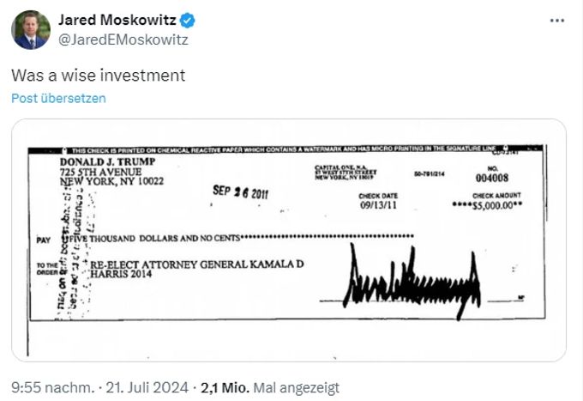Open Jared Moskowitz's profile avatar
This screenshot has height=401, width=583.
click(x=31, y=30)
